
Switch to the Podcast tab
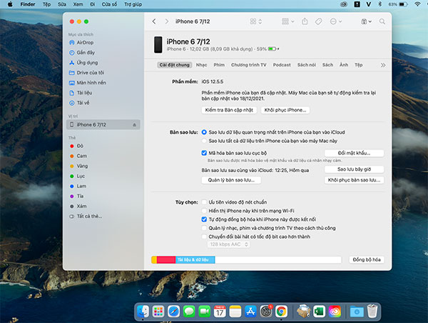[282, 65]
